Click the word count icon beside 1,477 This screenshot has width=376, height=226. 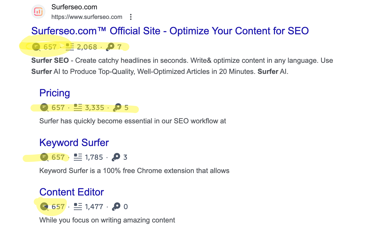(78, 207)
